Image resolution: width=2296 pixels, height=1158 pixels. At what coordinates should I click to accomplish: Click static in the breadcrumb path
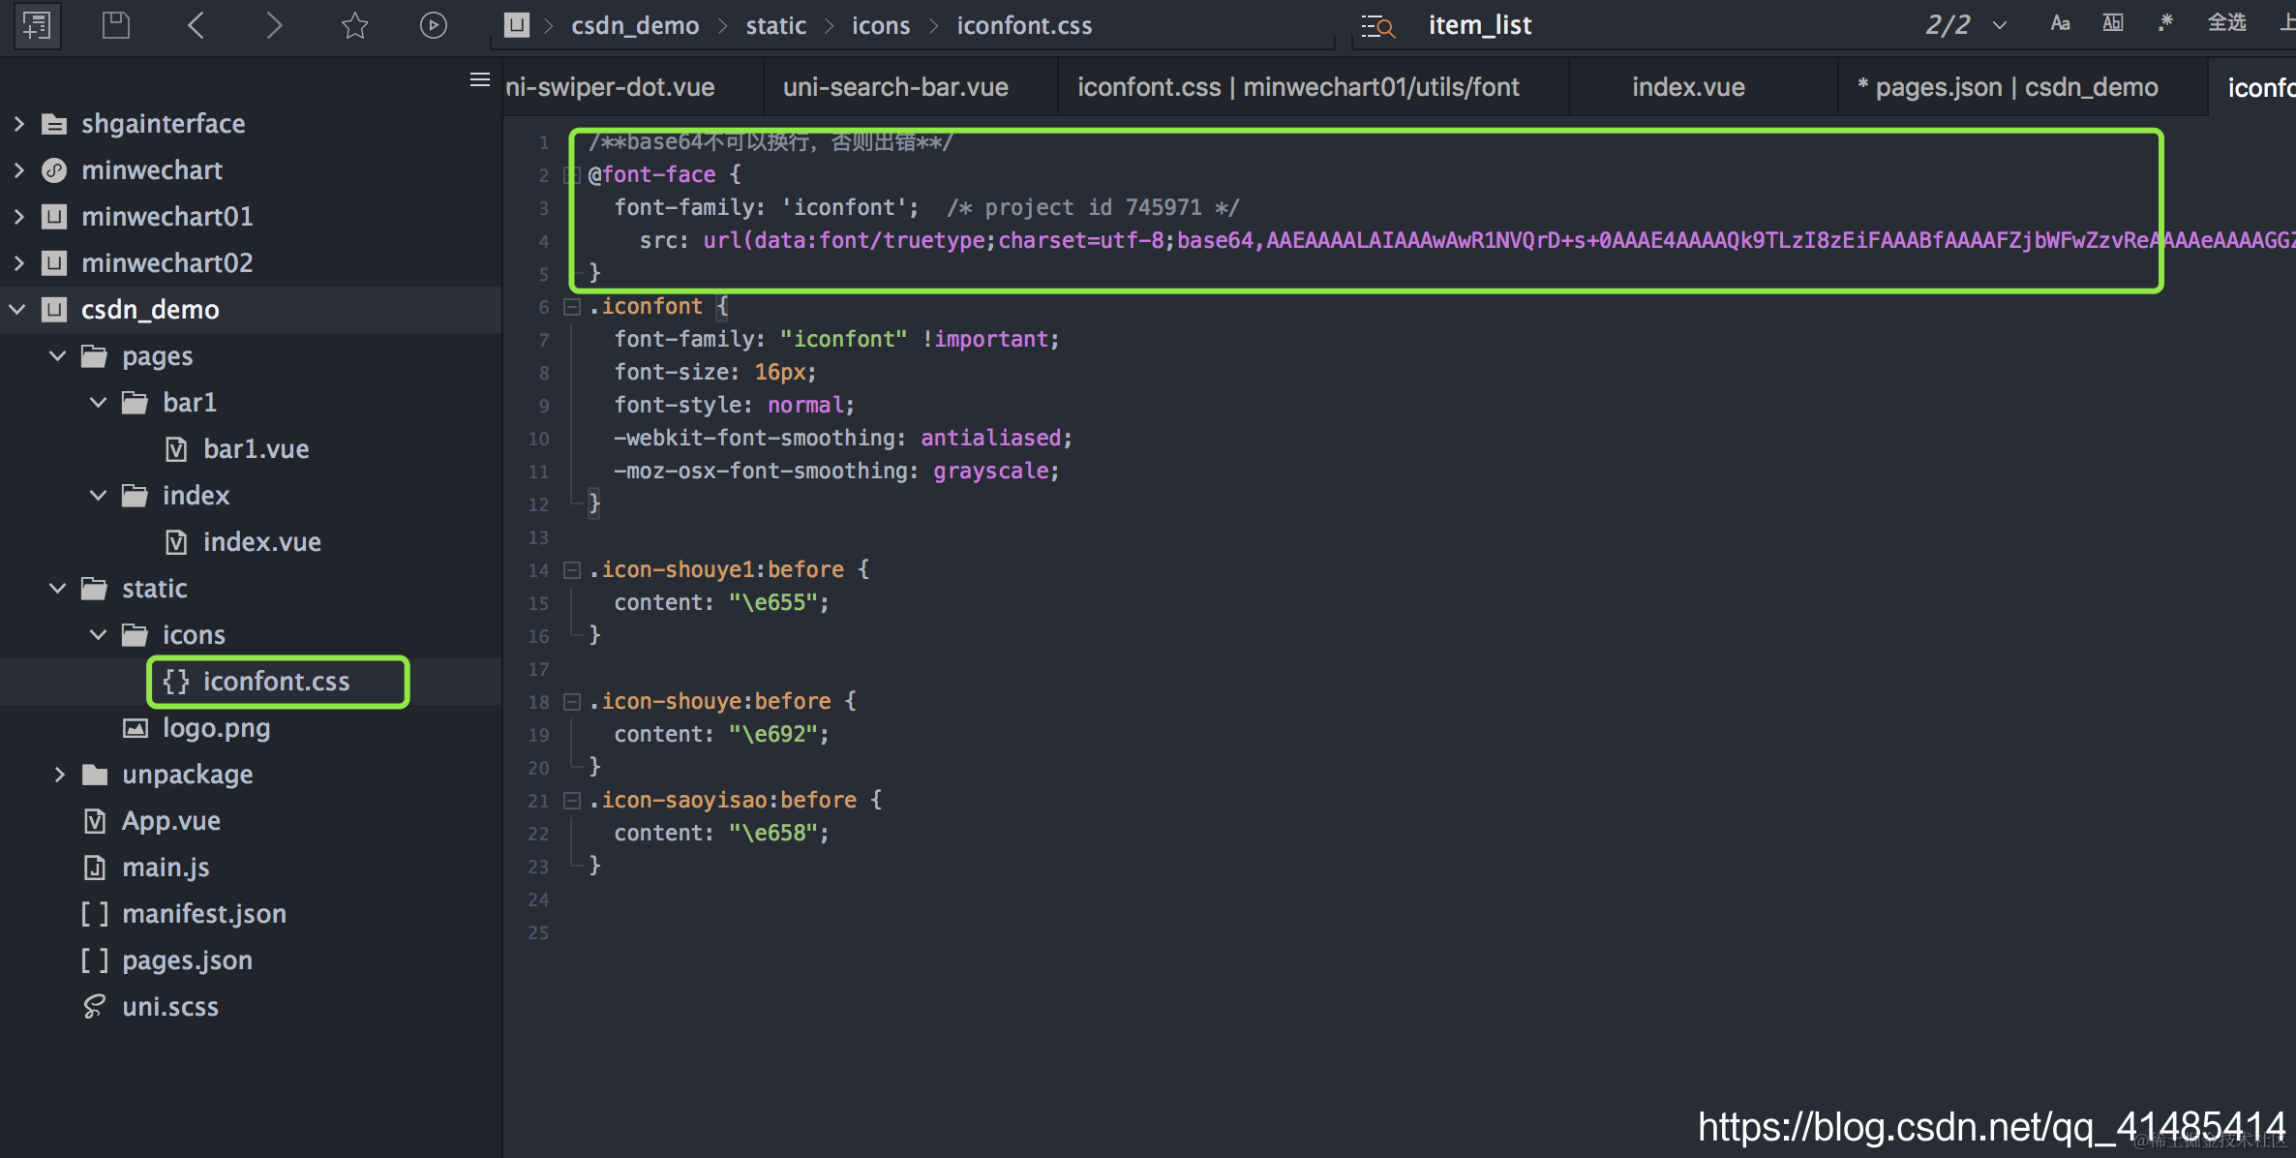pos(775,25)
